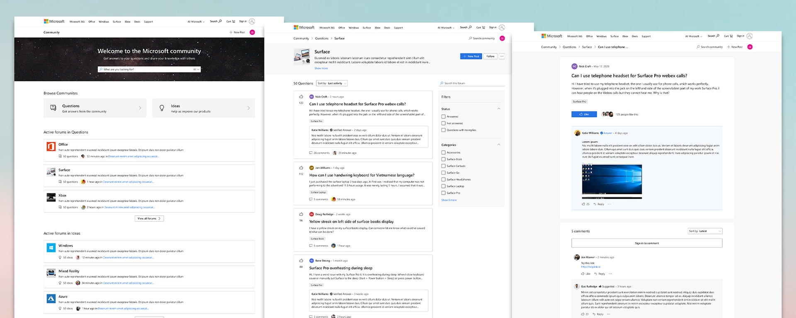Open the 26 comments icon on first question
The image size is (796, 318).
coord(311,153)
